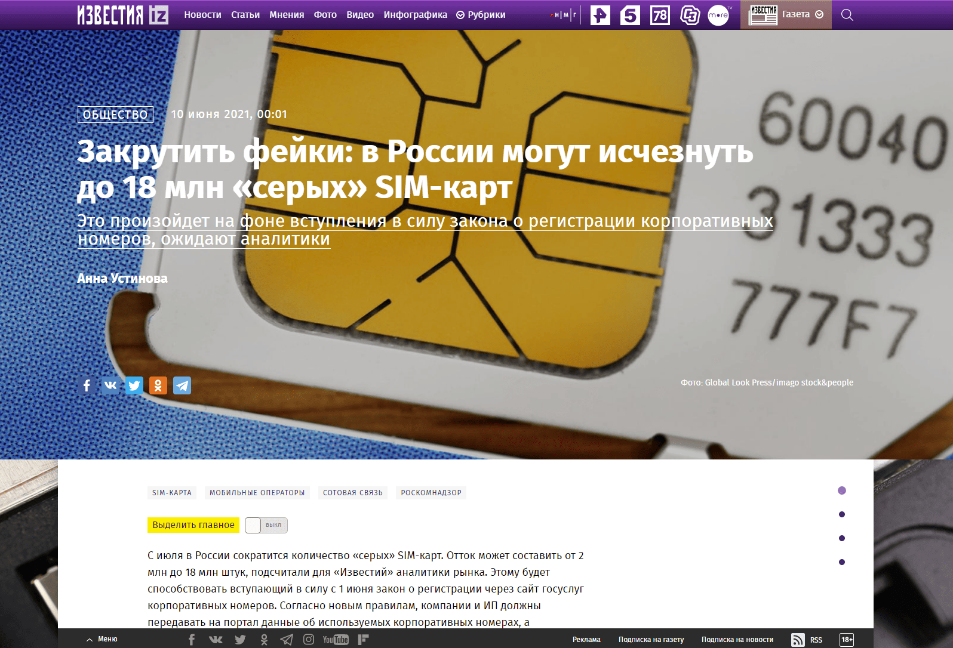Expand the Рубрики dropdown
953x648 pixels.
coord(481,15)
